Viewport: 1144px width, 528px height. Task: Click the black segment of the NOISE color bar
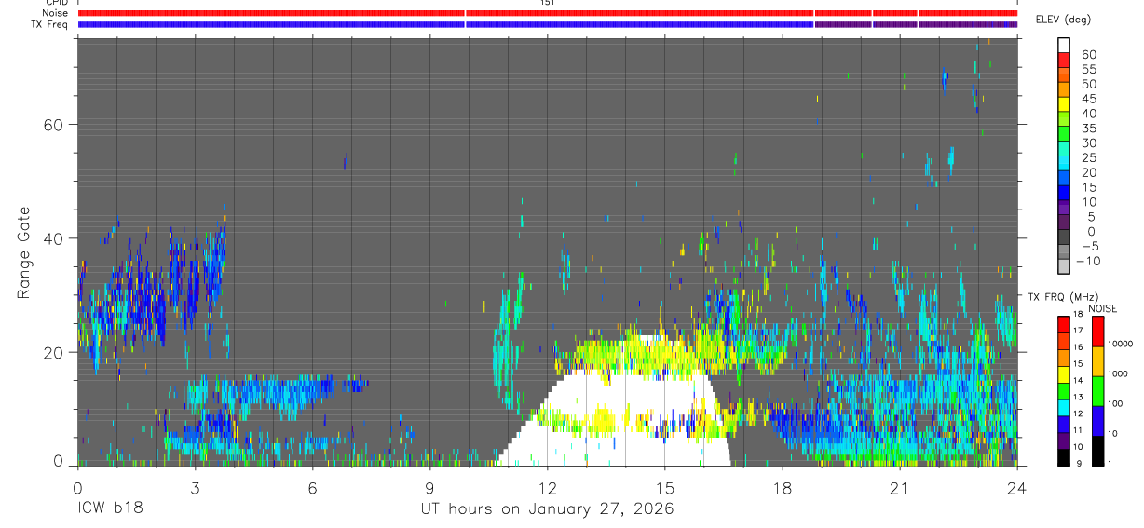coord(1098,451)
